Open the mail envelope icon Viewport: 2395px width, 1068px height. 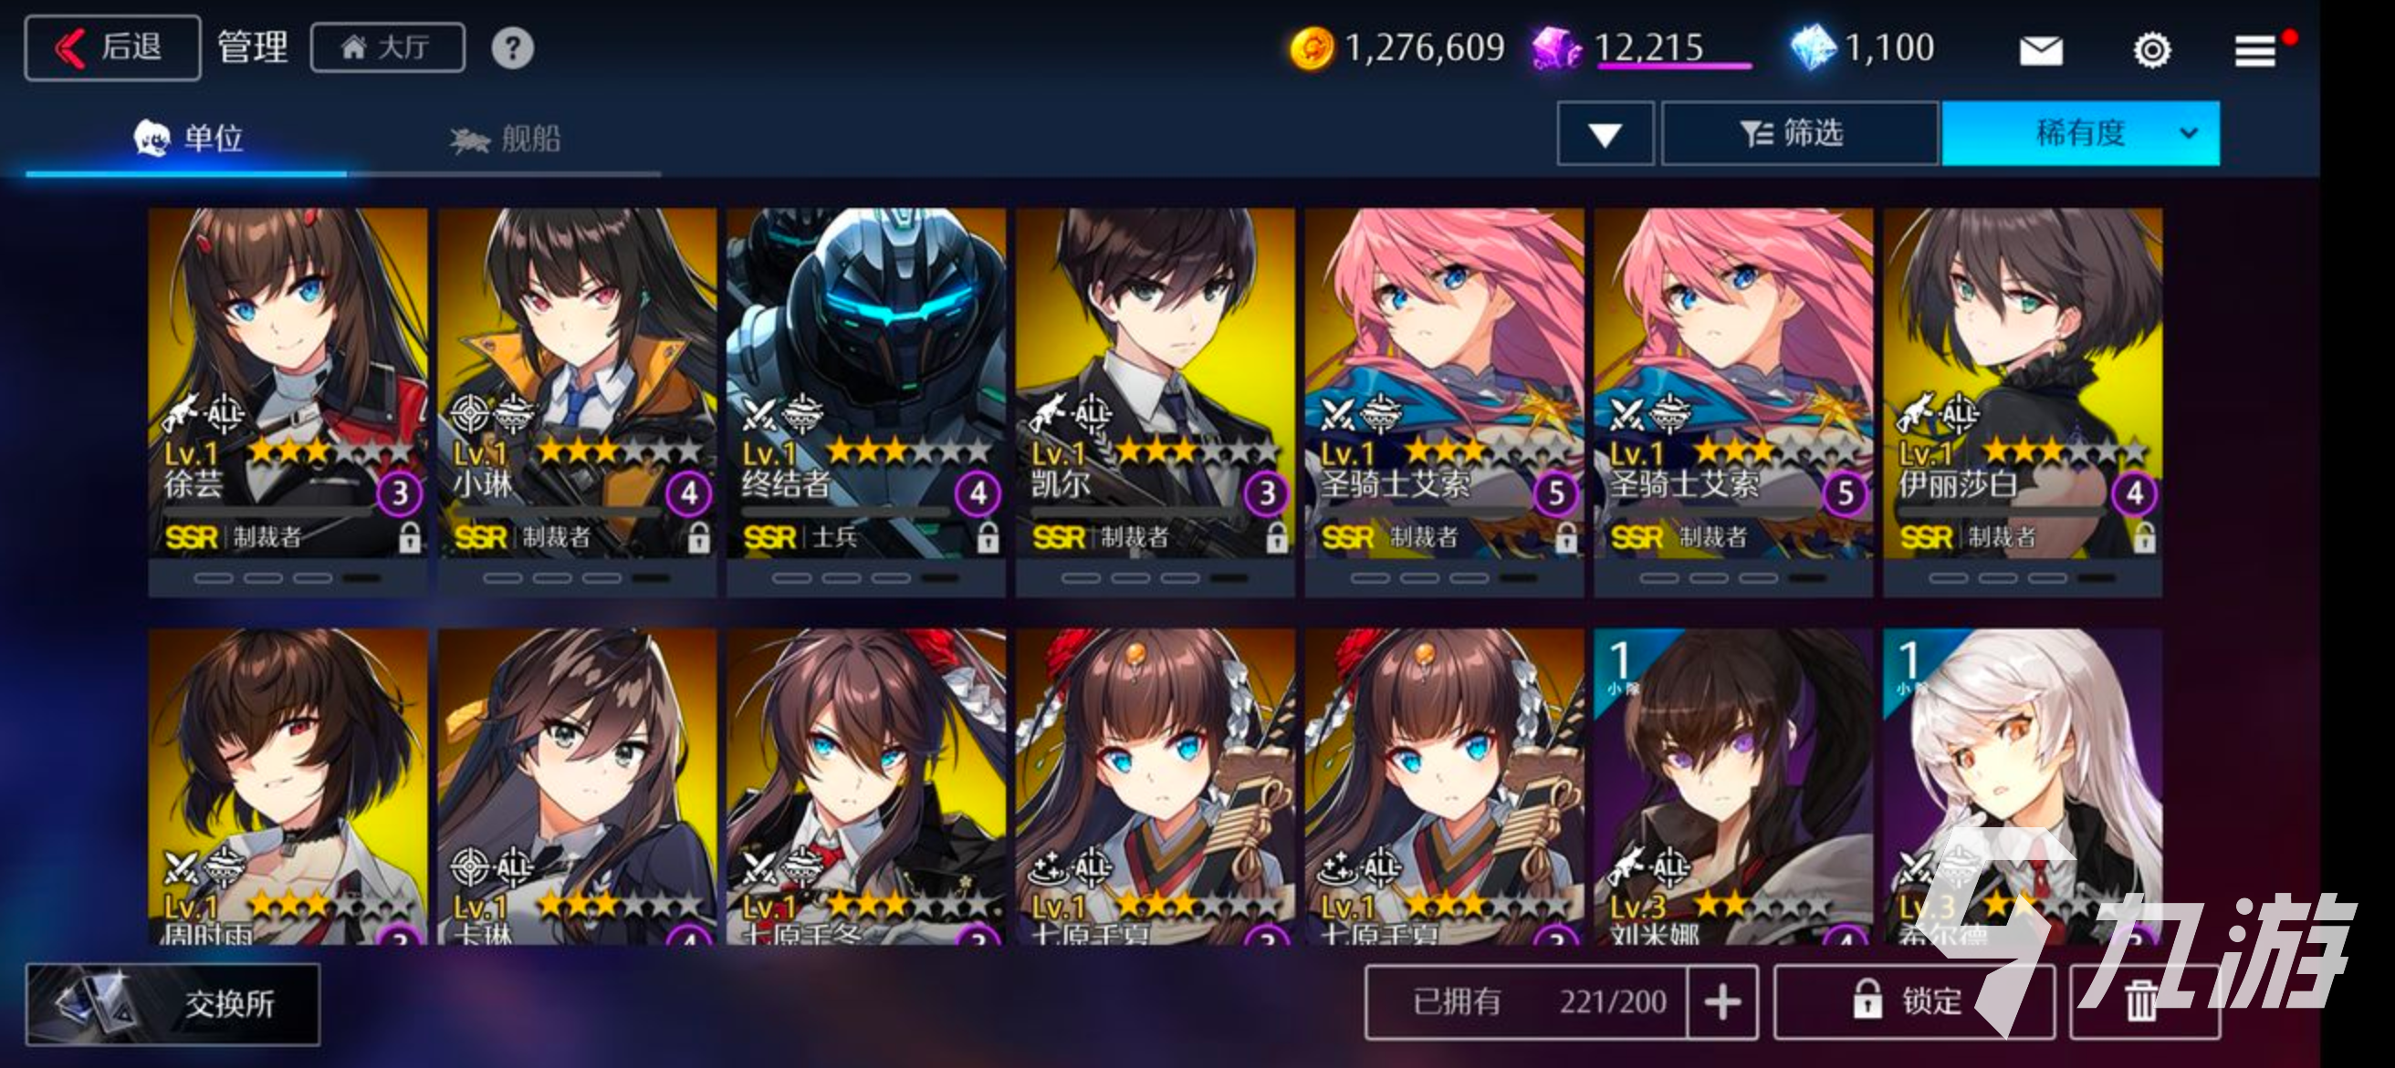click(x=2041, y=50)
